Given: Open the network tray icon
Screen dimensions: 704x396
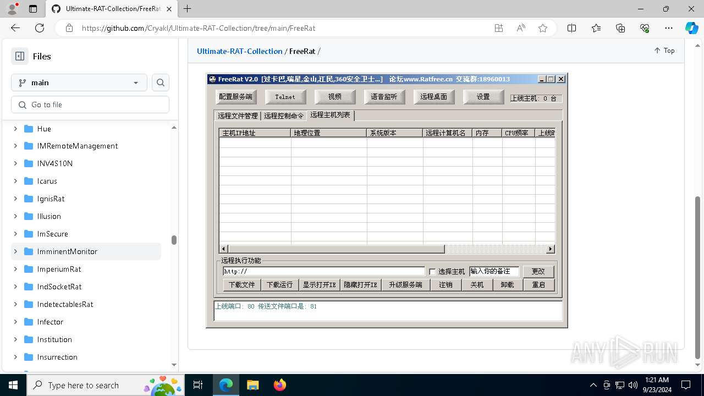Looking at the screenshot, I should (620, 385).
